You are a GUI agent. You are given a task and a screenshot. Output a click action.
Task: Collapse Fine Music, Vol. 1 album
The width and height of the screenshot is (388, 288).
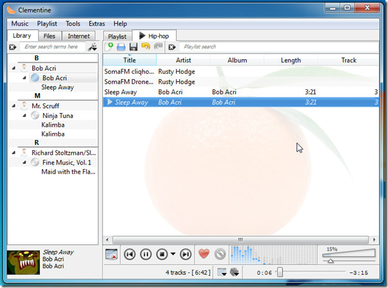24,163
